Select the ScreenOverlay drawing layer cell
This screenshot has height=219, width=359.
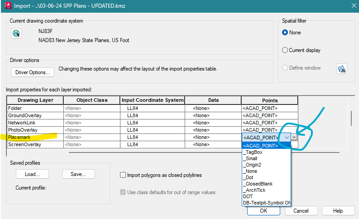[x=35, y=145]
